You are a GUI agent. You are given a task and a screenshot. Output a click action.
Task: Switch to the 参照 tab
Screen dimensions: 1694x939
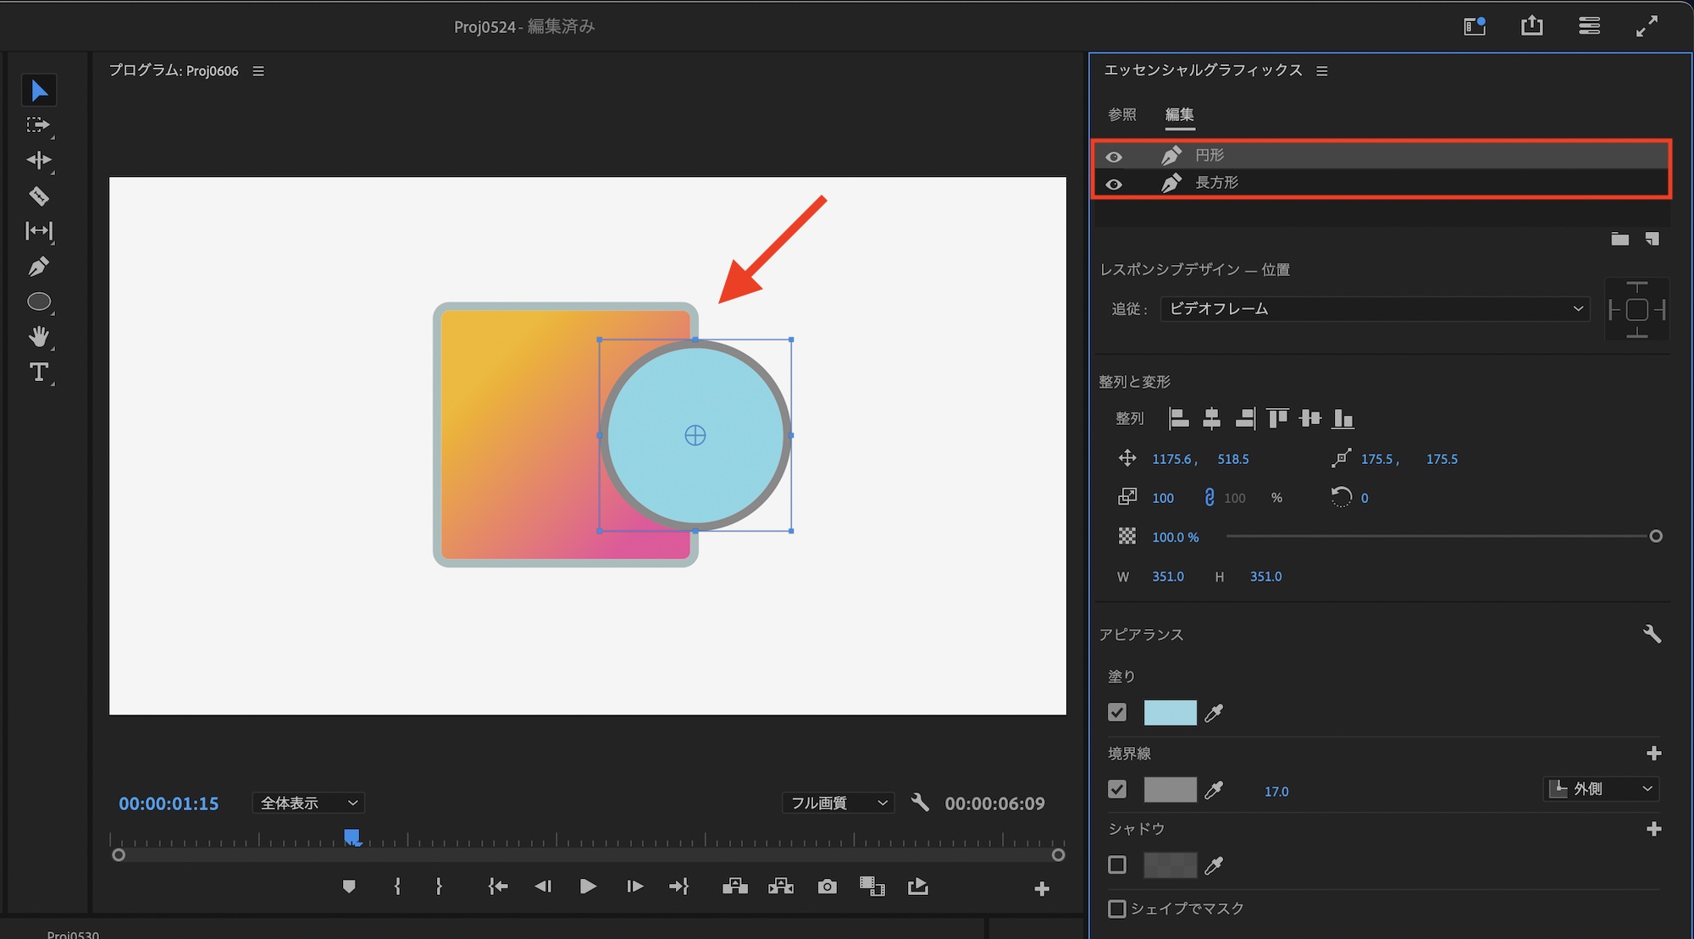tap(1122, 114)
